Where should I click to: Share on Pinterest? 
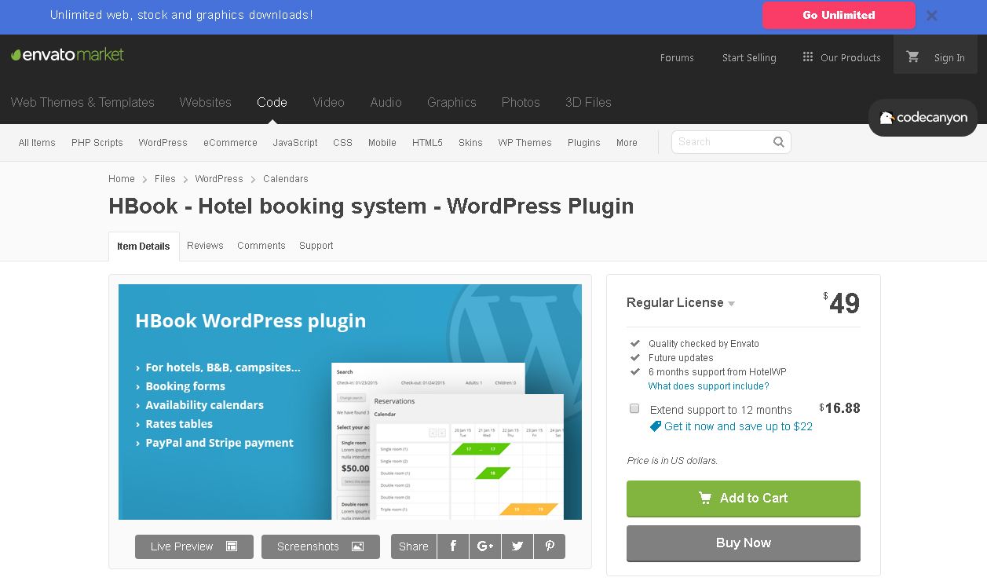[550, 546]
